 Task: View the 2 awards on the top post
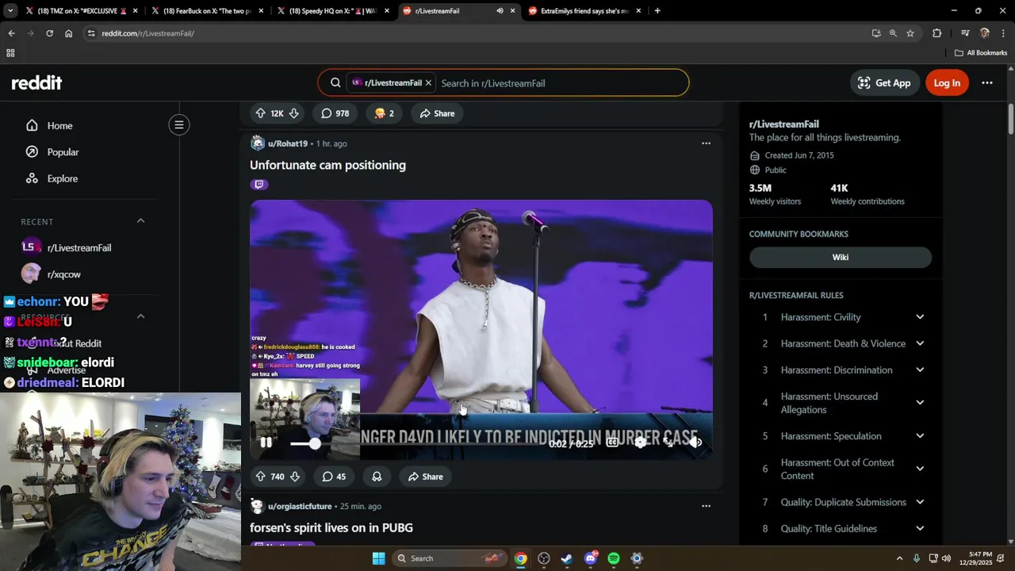(385, 113)
